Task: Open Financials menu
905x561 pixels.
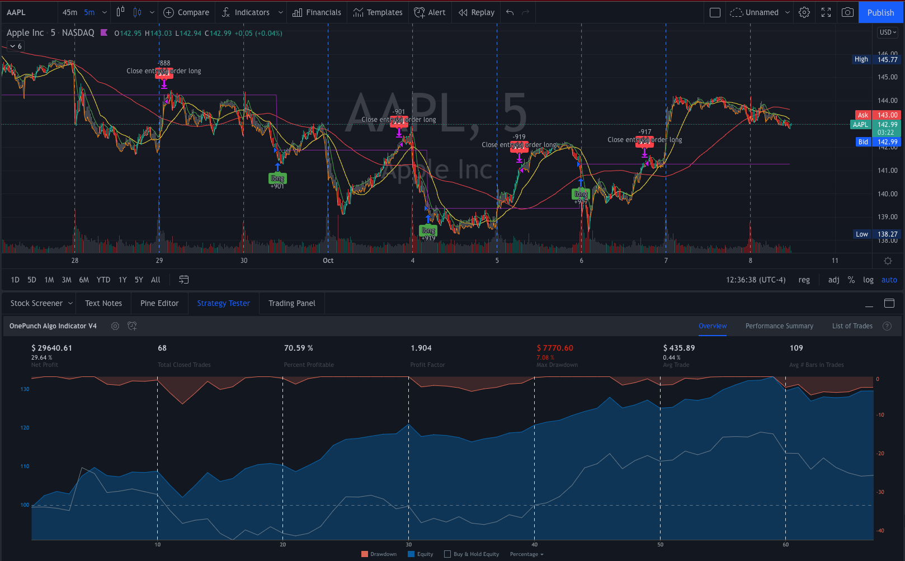Action: pyautogui.click(x=317, y=12)
